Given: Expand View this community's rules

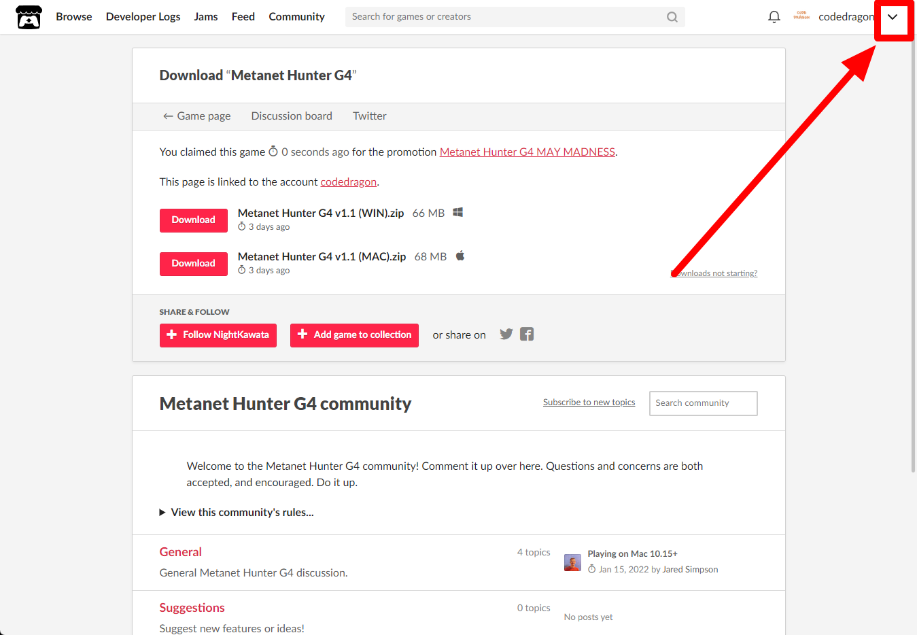Looking at the screenshot, I should pyautogui.click(x=237, y=513).
